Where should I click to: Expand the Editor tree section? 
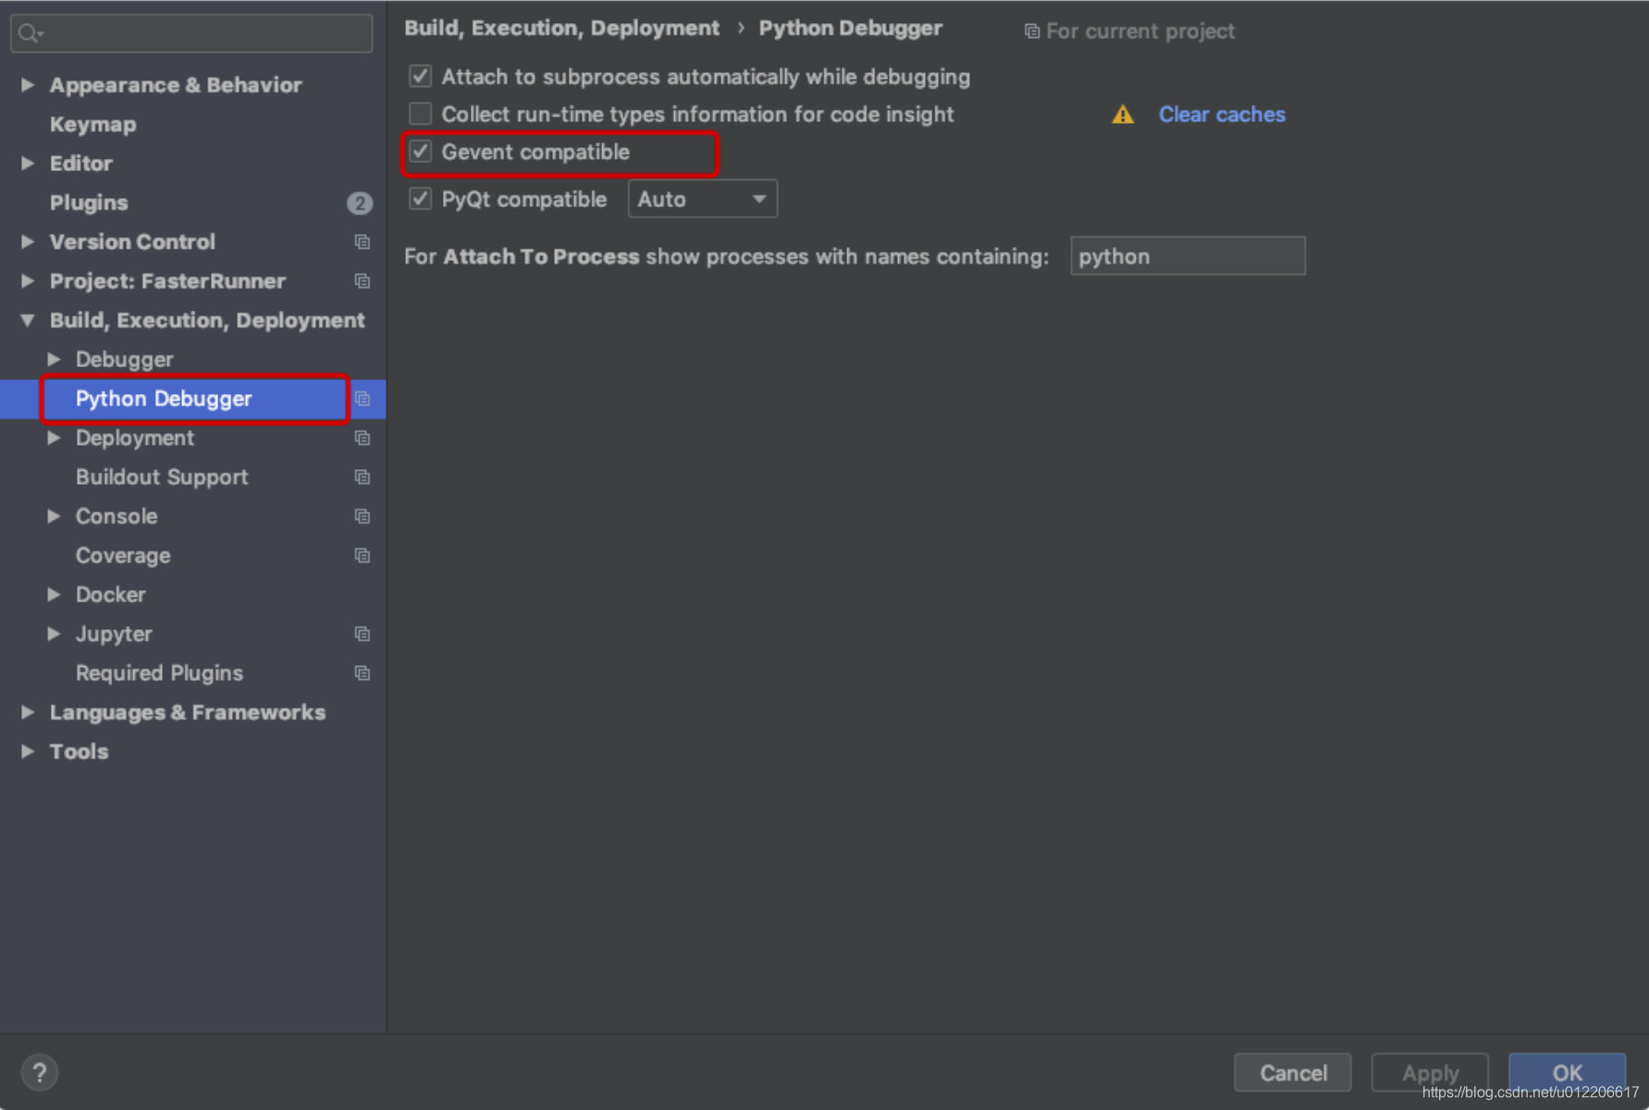[x=27, y=163]
